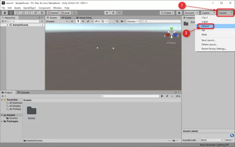The height and width of the screenshot is (147, 235).
Task: Toggle 2D view mode in Scene
Action: (72, 21)
